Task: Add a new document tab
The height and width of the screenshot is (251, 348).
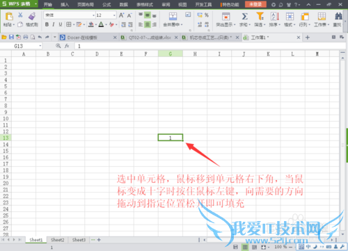Action: 308,38
